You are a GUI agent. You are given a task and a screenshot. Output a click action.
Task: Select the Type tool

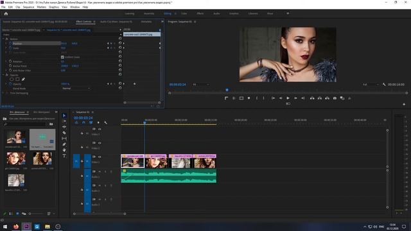point(64,156)
